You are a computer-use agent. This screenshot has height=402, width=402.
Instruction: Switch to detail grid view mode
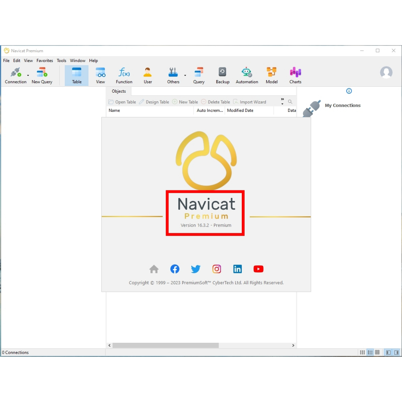[377, 353]
